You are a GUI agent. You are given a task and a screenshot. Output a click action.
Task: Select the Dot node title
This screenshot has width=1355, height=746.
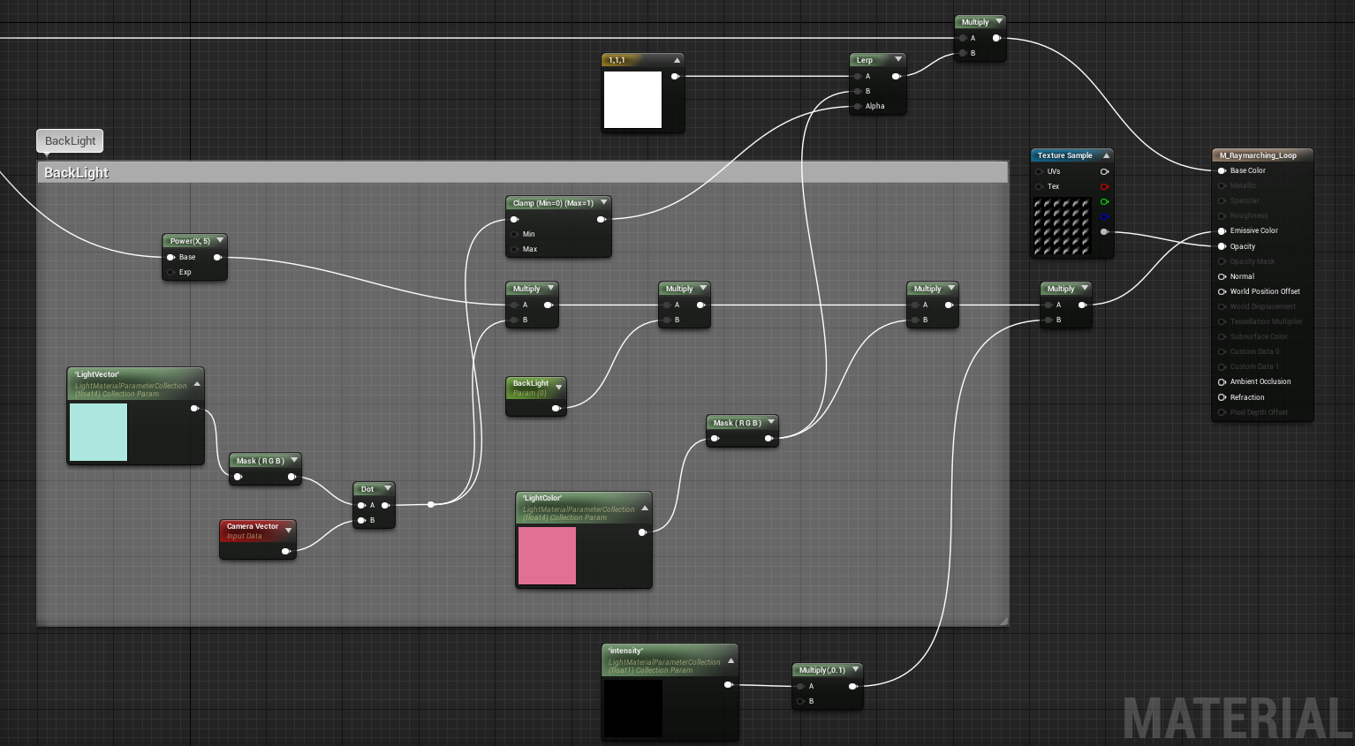367,489
